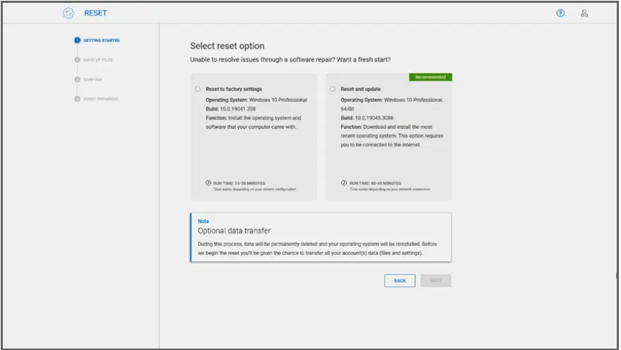Select the Reset to factory settings radio button

198,90
